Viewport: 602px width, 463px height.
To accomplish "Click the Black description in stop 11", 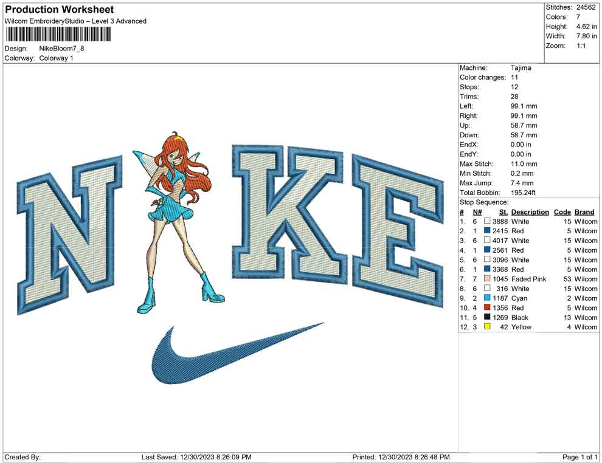I will pos(520,317).
